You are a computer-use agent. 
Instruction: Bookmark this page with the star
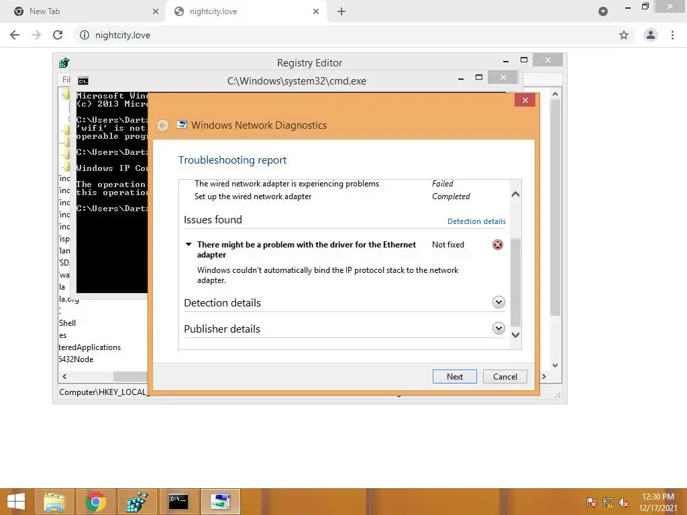tap(624, 35)
